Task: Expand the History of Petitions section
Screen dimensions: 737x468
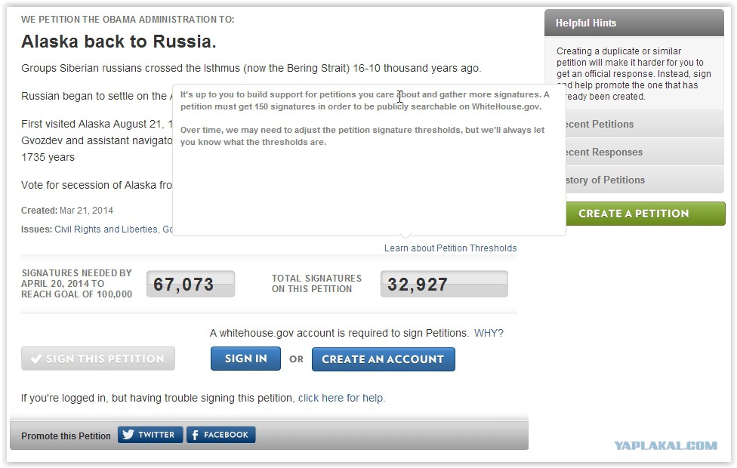Action: (x=644, y=180)
